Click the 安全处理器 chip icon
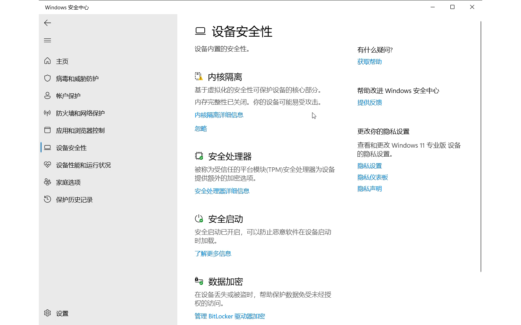Viewport: 521px width, 325px height. click(199, 156)
